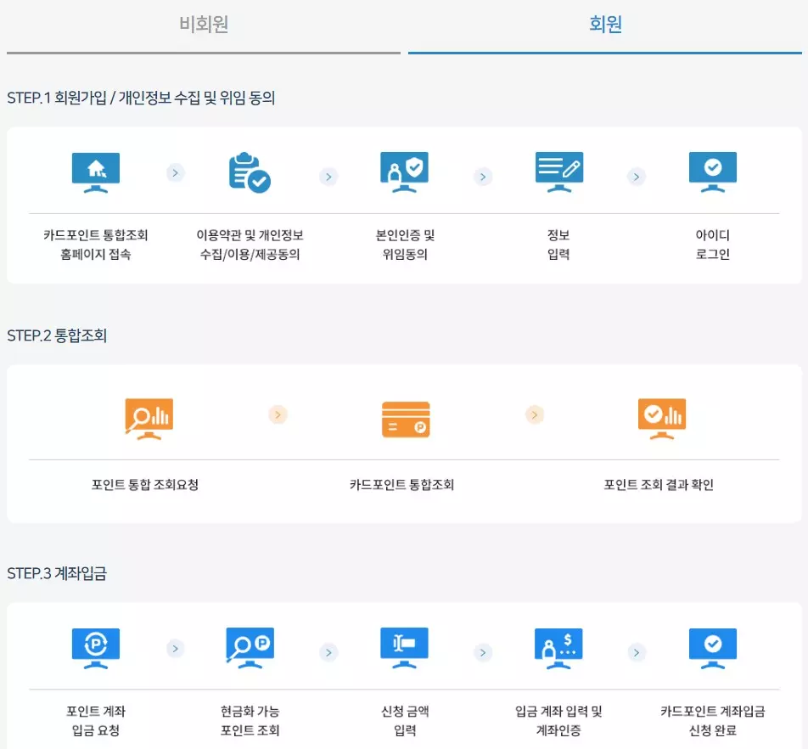808x749 pixels.
Task: Click the orange search chart icon for 조회요청
Action: tap(149, 420)
